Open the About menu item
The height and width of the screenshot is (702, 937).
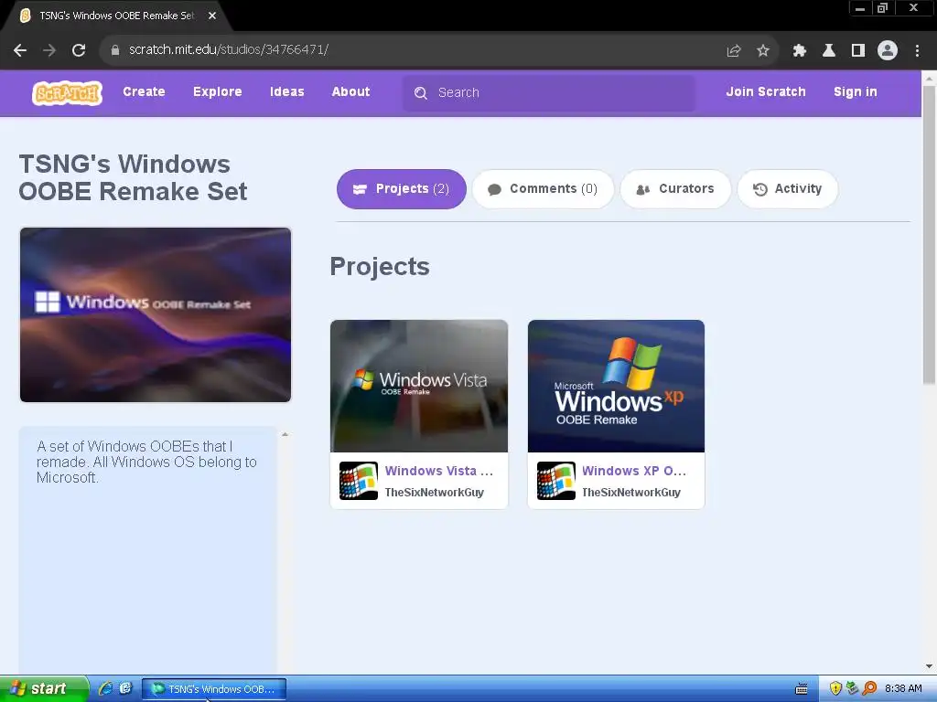coord(350,92)
